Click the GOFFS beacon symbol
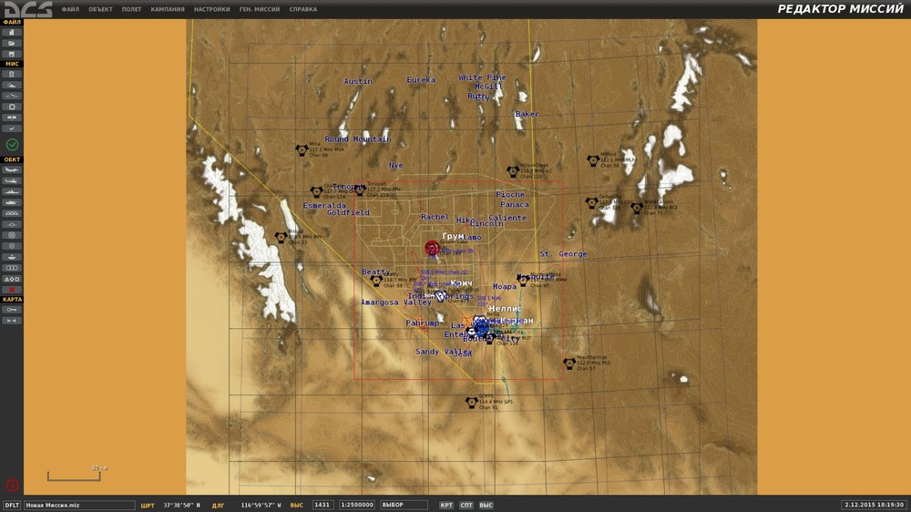This screenshot has width=911, height=512. point(471,402)
